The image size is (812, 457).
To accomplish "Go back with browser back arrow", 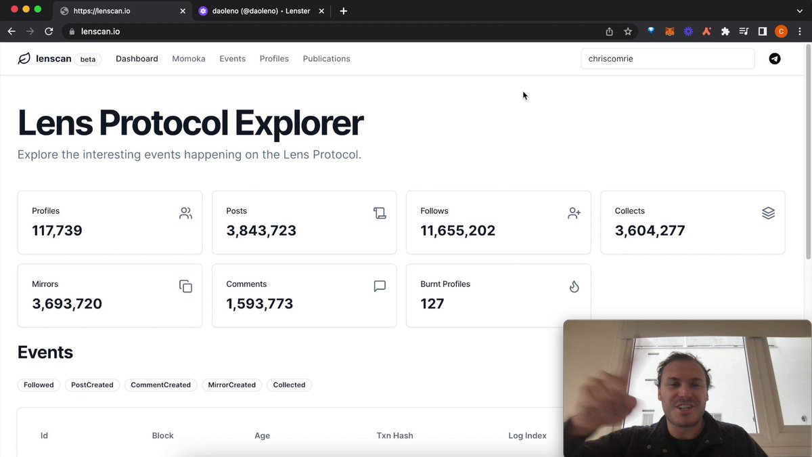I will point(12,31).
